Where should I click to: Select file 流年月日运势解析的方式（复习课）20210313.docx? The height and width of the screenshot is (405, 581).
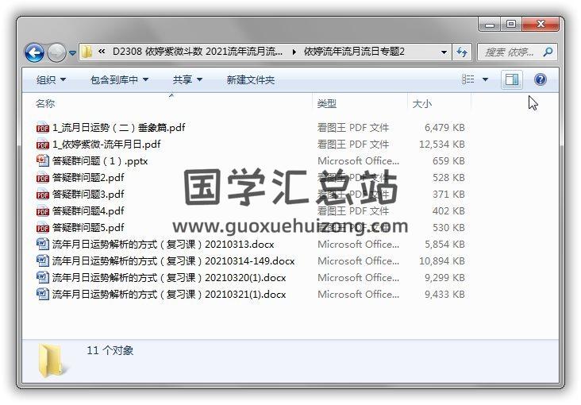coord(163,245)
